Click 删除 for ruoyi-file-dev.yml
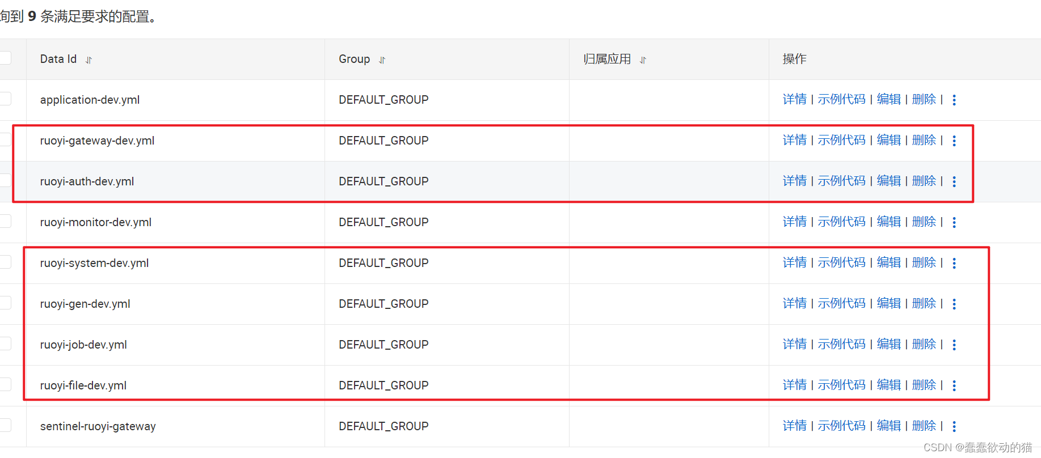Image resolution: width=1041 pixels, height=458 pixels. click(x=924, y=385)
